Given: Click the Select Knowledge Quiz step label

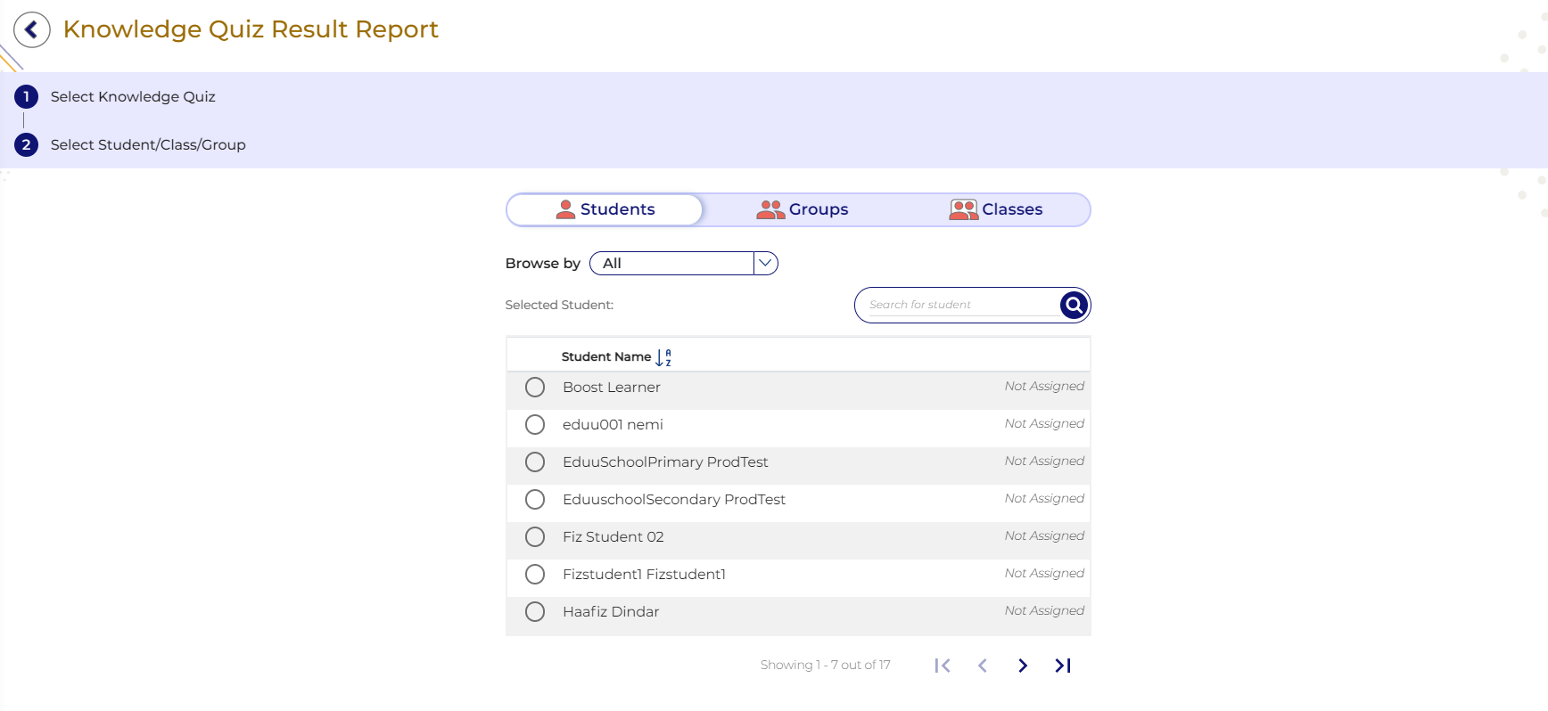Looking at the screenshot, I should (133, 96).
